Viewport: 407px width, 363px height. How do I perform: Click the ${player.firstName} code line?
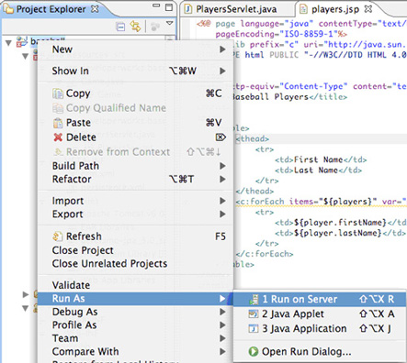(341, 223)
